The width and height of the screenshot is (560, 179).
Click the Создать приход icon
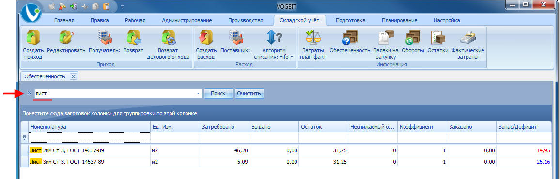tap(33, 37)
